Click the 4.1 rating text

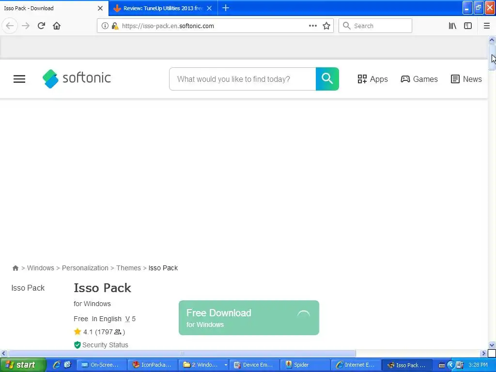(88, 332)
